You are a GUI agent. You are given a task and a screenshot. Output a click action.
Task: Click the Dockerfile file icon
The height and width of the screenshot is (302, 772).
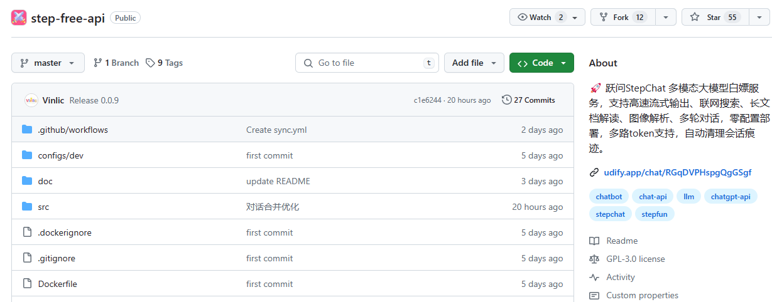tap(27, 284)
